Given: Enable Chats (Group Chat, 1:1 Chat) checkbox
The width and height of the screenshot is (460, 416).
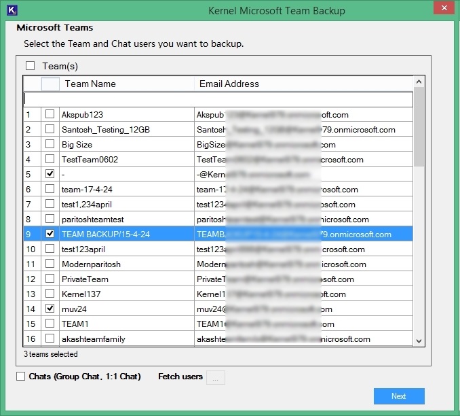Looking at the screenshot, I should pos(20,377).
